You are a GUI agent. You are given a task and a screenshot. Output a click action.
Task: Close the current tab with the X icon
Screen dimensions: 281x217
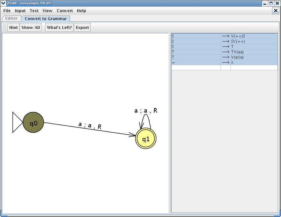tap(276, 11)
